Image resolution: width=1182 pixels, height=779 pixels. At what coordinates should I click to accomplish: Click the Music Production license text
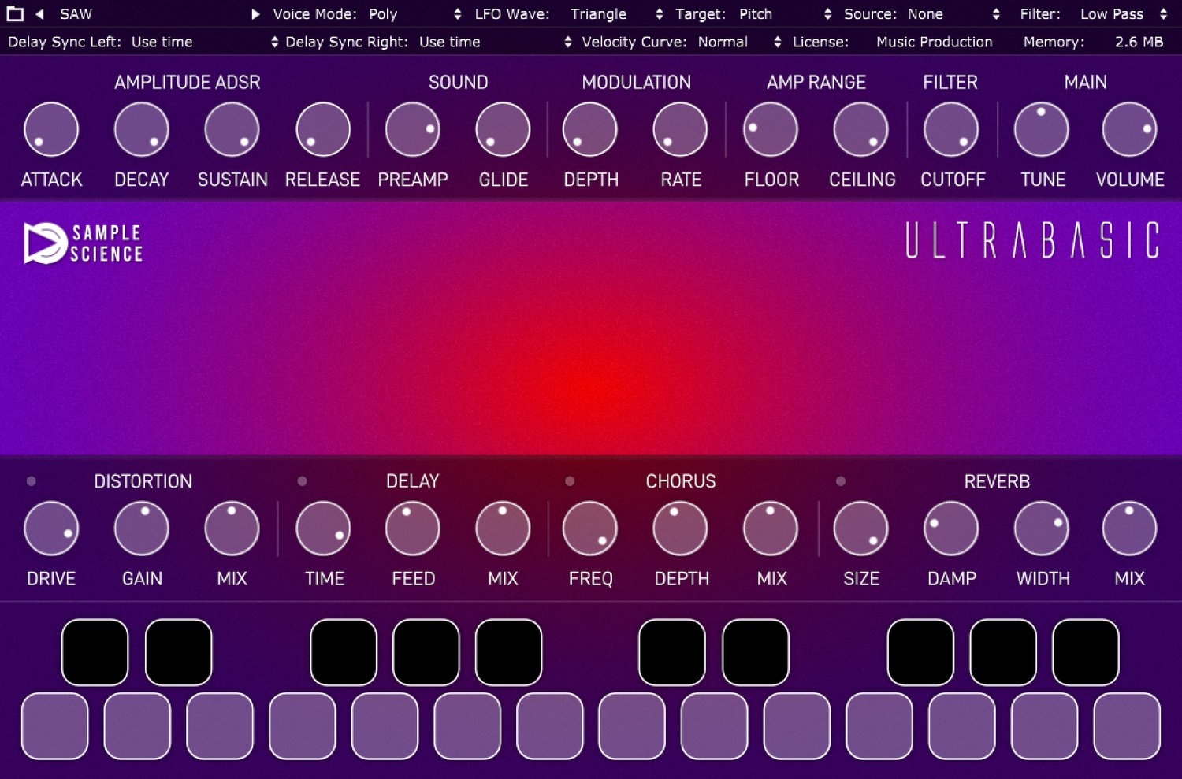click(935, 42)
